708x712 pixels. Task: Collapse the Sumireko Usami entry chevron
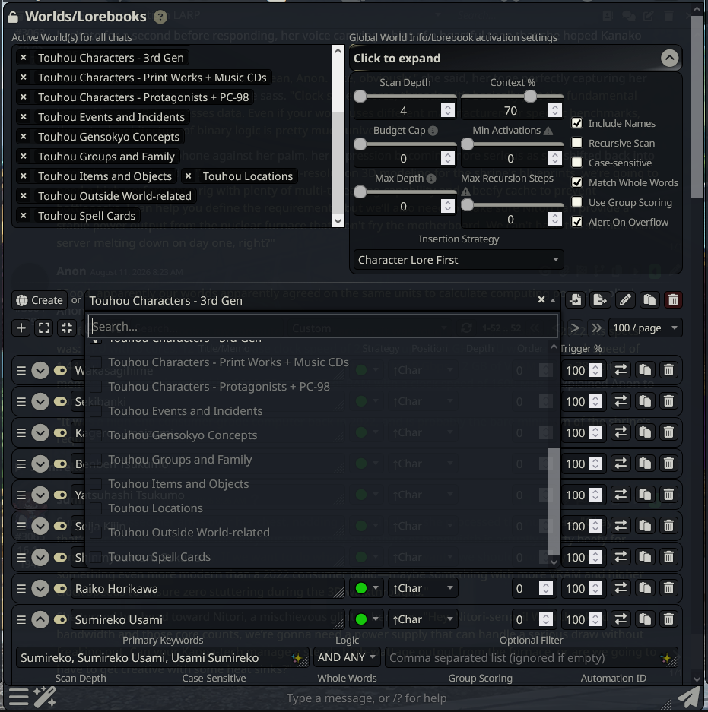click(40, 619)
